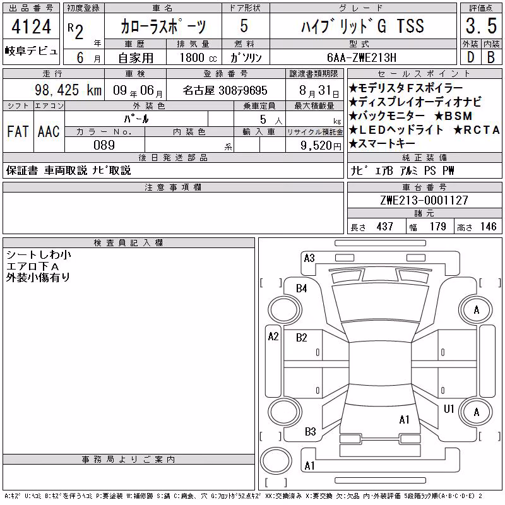
Task: Select the later-shipped parts text 保証書 車両取説 ナビ取説
Action: click(68, 170)
